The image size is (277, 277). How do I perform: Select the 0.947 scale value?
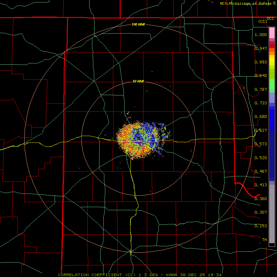click(261, 48)
